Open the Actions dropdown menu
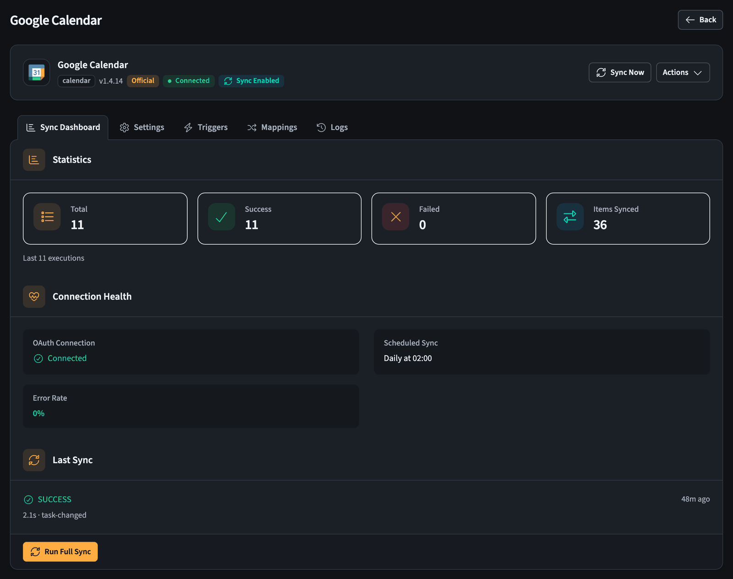733x579 pixels. click(x=683, y=72)
